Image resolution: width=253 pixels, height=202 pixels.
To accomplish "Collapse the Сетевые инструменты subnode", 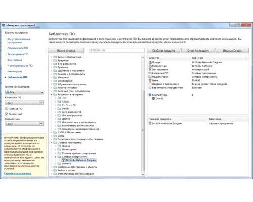I will [55, 157].
